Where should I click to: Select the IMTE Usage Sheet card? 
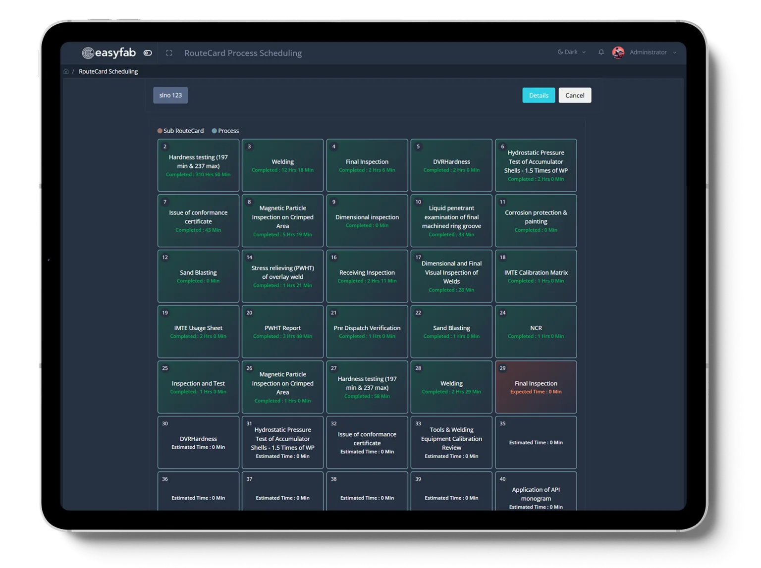click(198, 332)
